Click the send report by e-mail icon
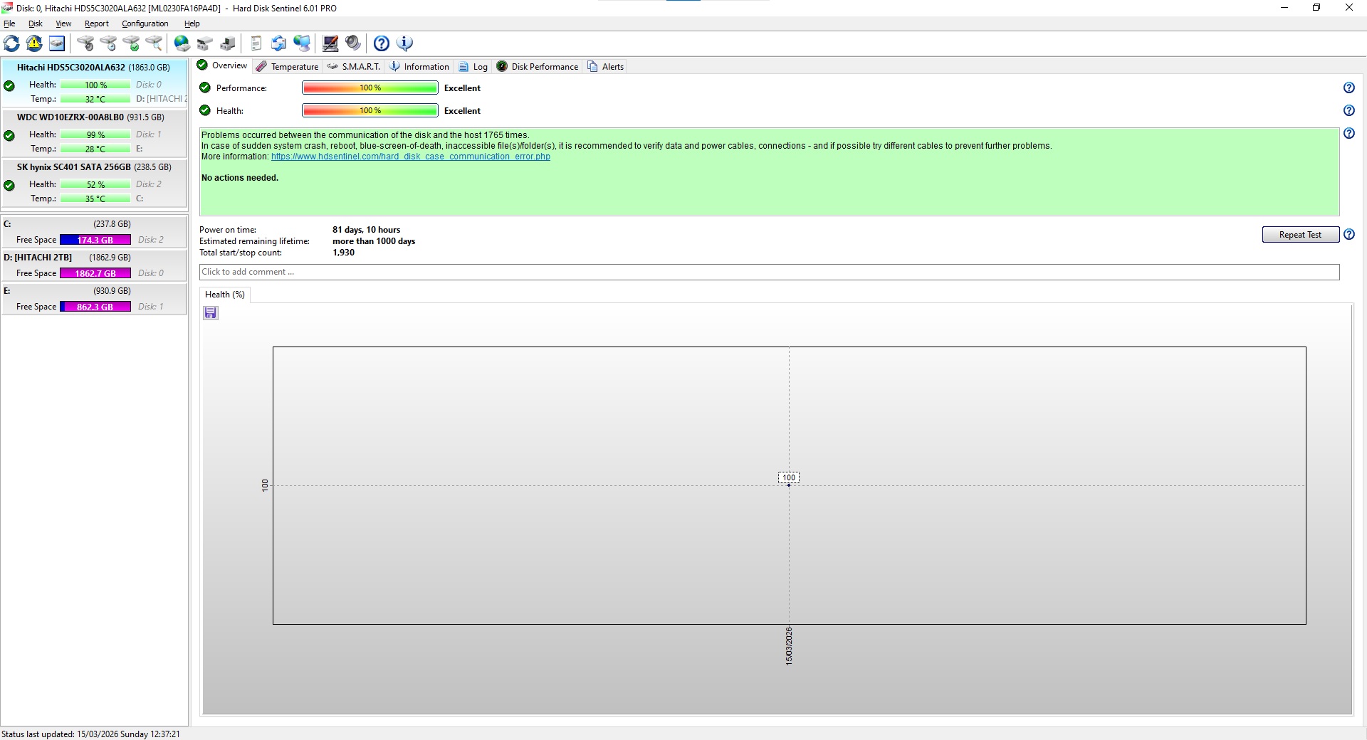 (279, 43)
